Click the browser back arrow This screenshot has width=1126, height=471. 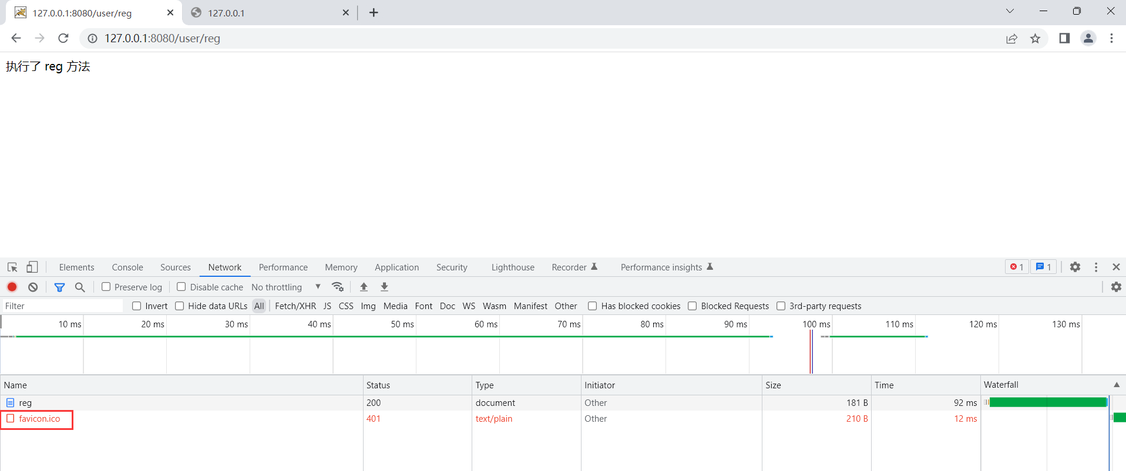tap(16, 38)
